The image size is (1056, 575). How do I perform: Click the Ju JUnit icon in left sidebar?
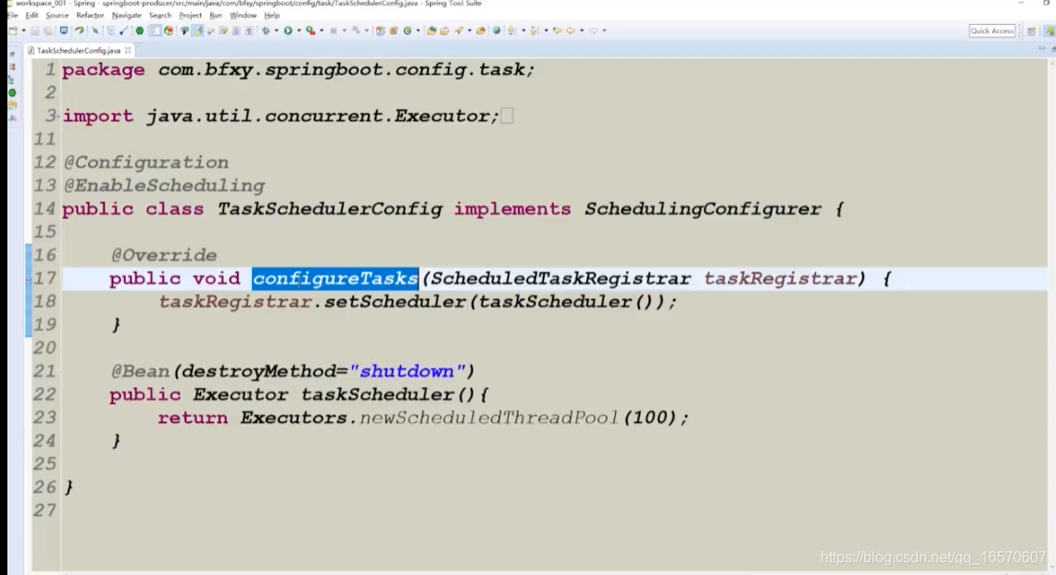tap(12, 119)
